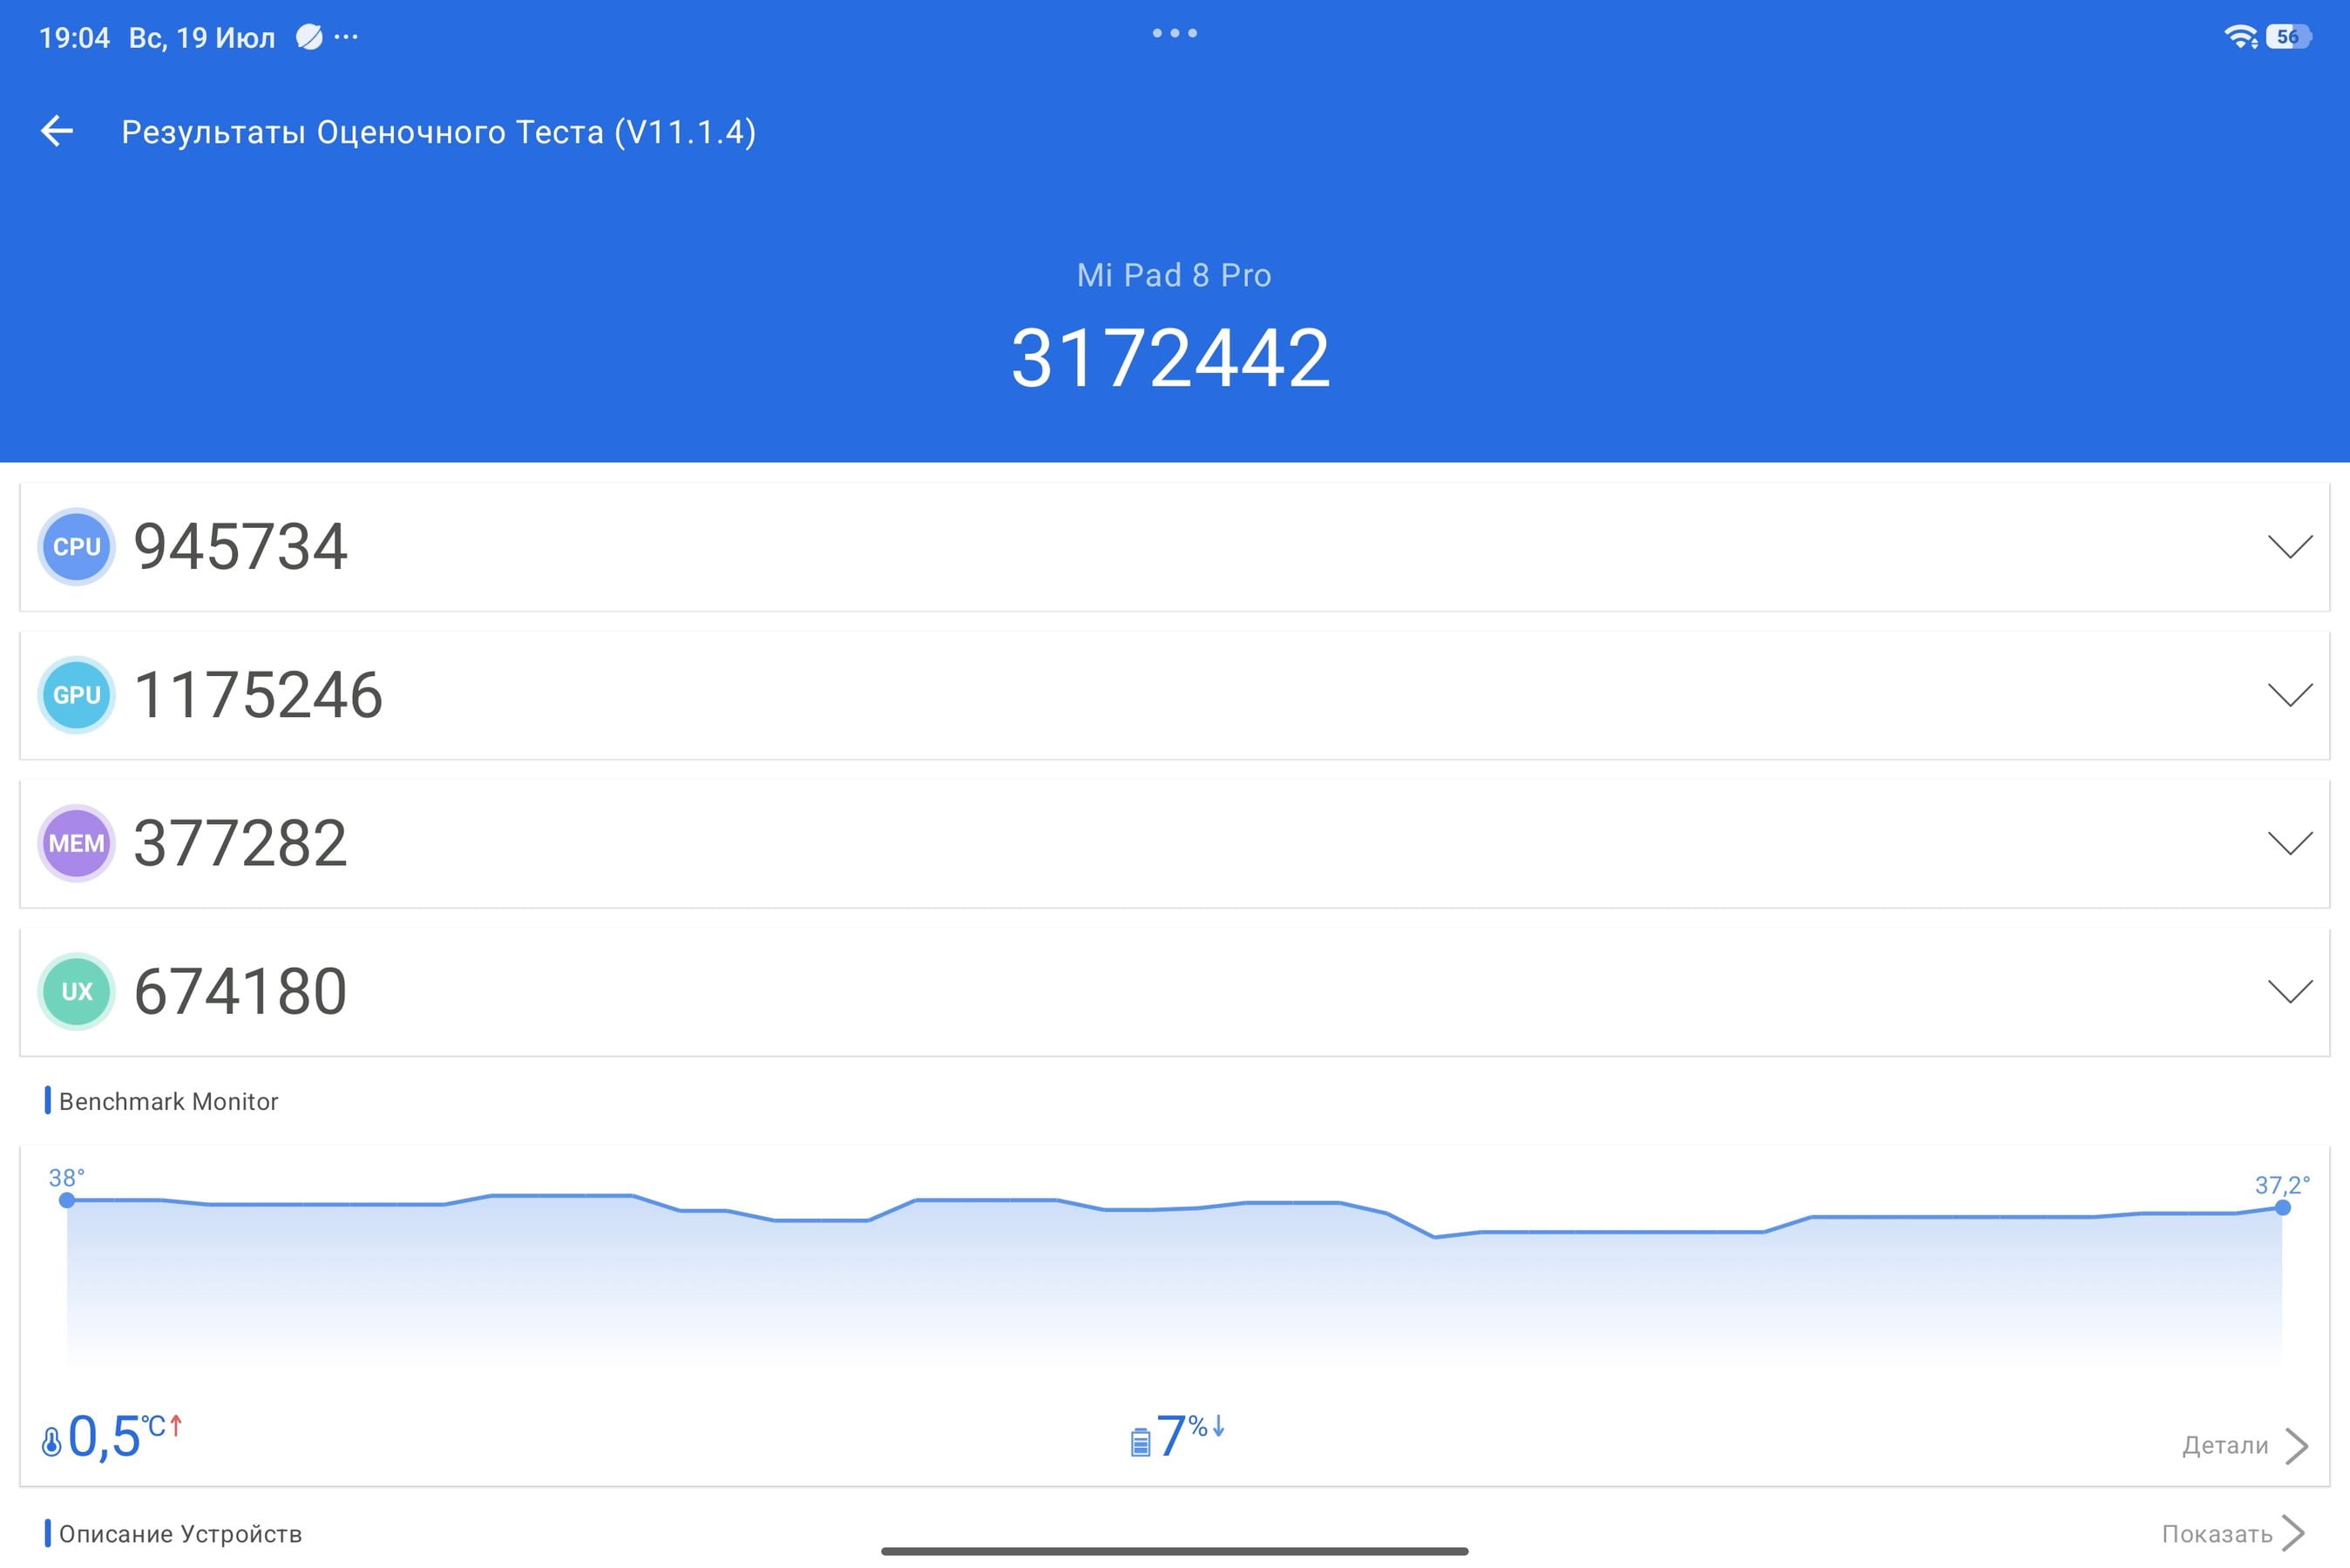This screenshot has width=2350, height=1568.
Task: Tap the page title Результаты Оценочного Теста
Action: (x=438, y=132)
